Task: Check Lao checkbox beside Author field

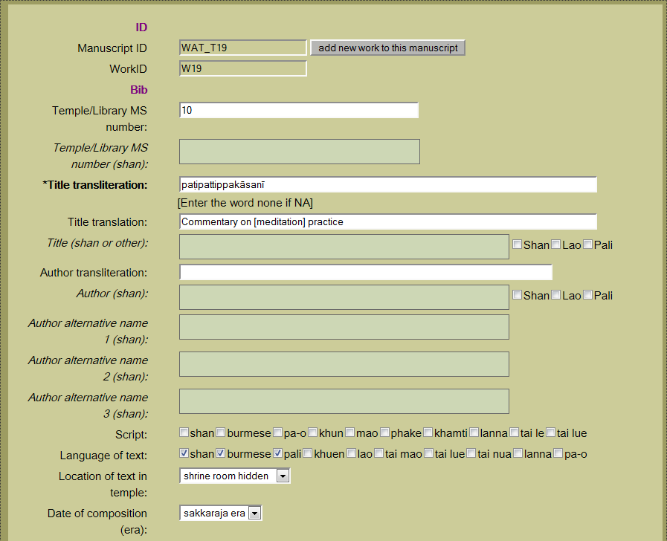Action: coord(556,295)
